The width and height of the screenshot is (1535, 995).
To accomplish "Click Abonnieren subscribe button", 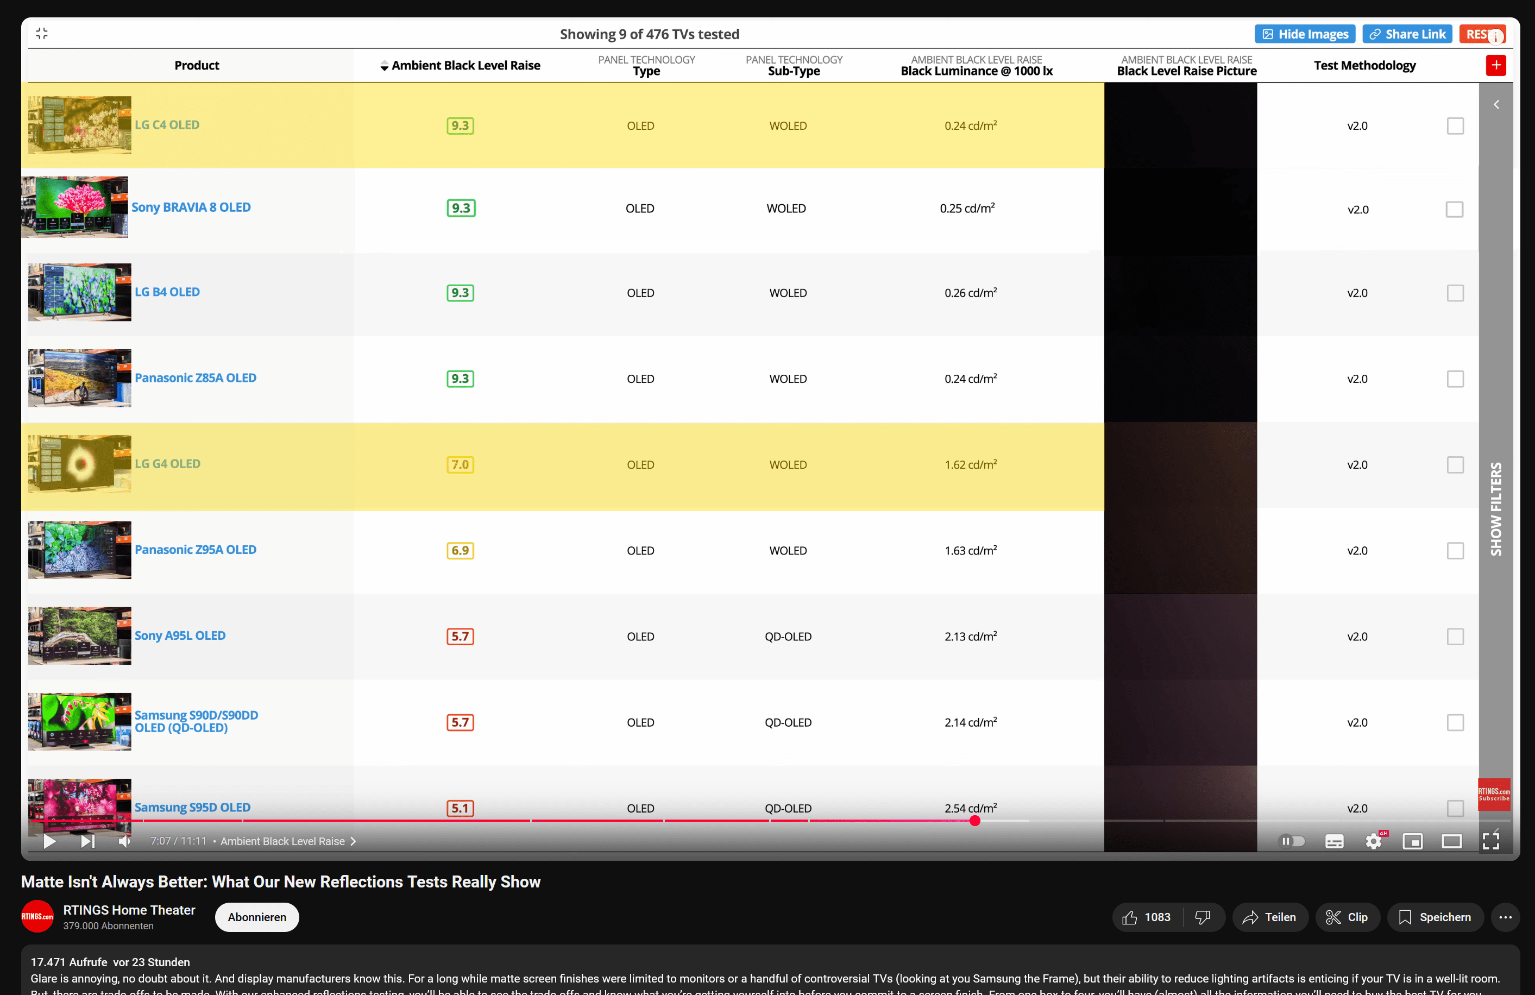I will (257, 917).
